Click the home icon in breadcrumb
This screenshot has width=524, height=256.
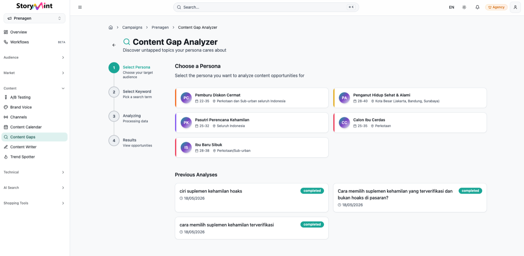click(x=111, y=27)
